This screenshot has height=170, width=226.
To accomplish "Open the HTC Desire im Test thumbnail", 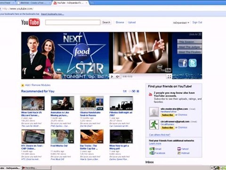I will 33,136.
